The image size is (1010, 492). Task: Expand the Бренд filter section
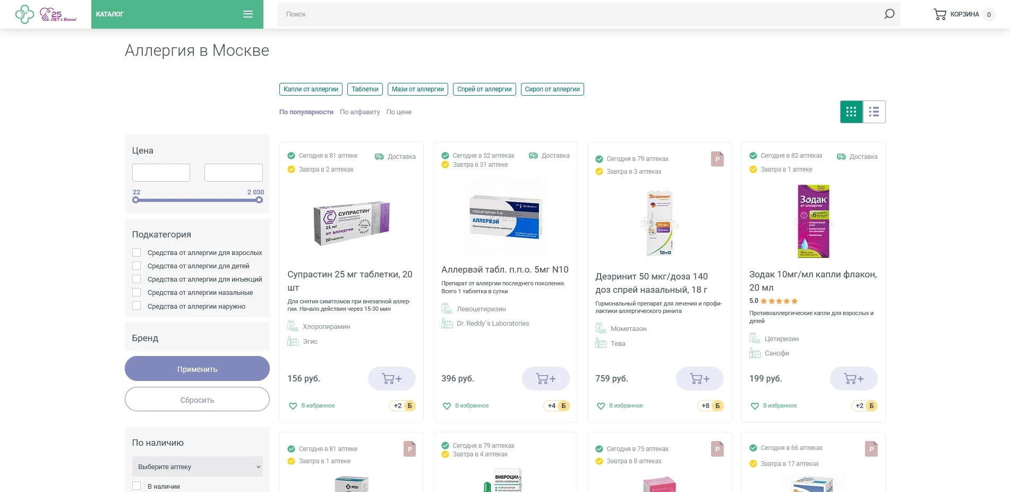point(197,338)
